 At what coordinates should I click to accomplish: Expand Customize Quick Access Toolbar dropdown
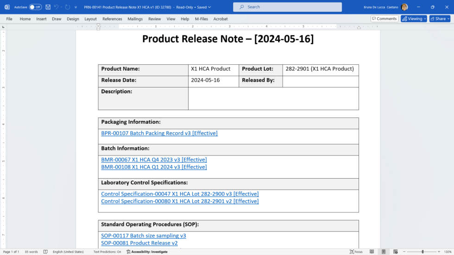coord(76,7)
